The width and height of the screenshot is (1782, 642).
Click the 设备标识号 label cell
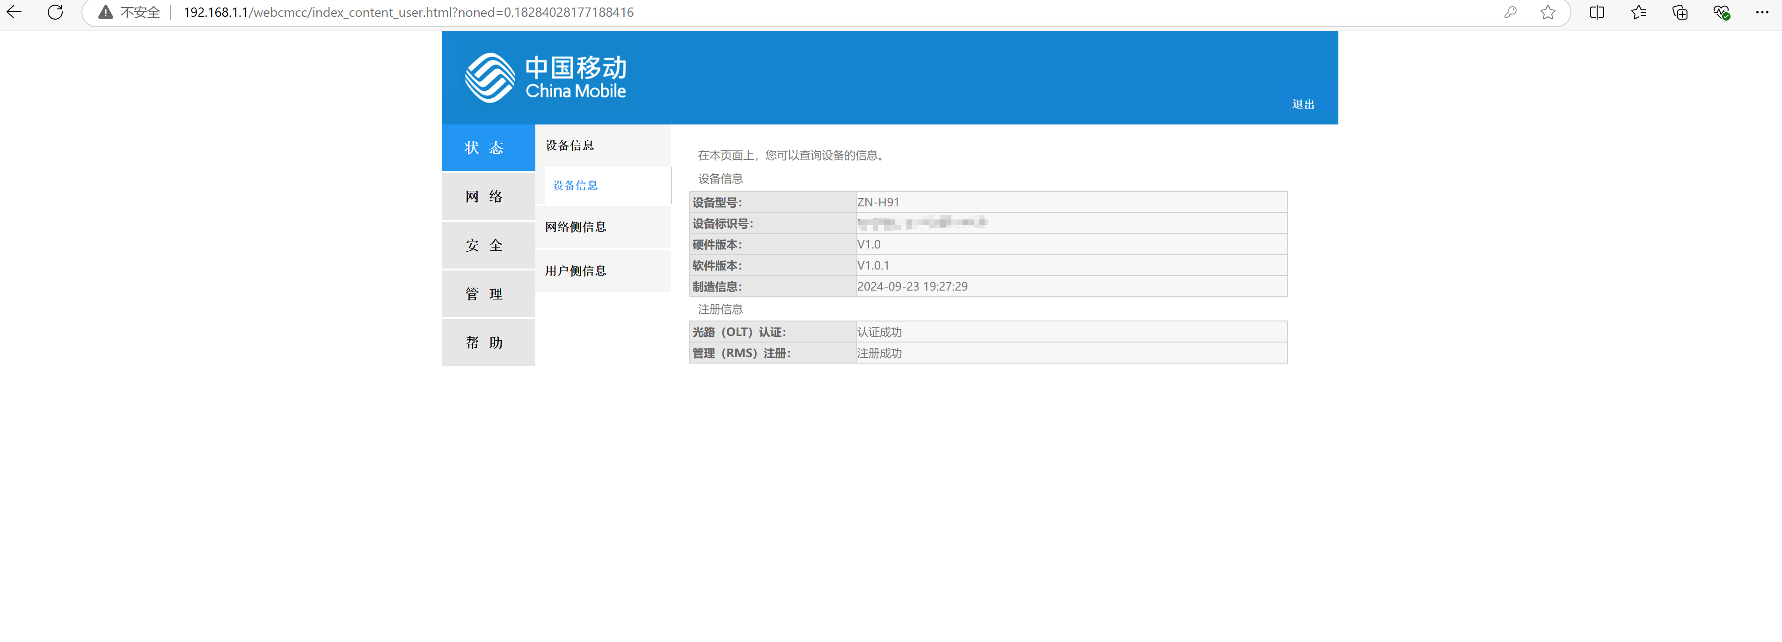(x=773, y=224)
